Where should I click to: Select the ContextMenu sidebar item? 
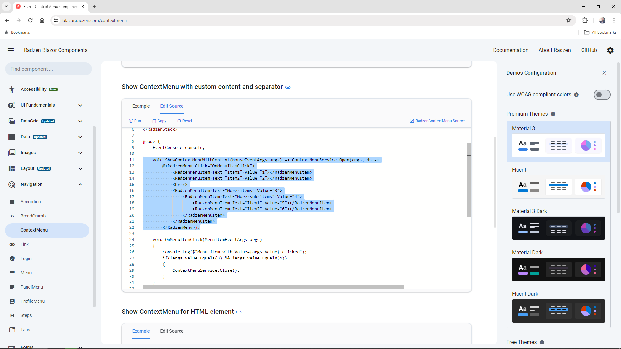click(47, 230)
